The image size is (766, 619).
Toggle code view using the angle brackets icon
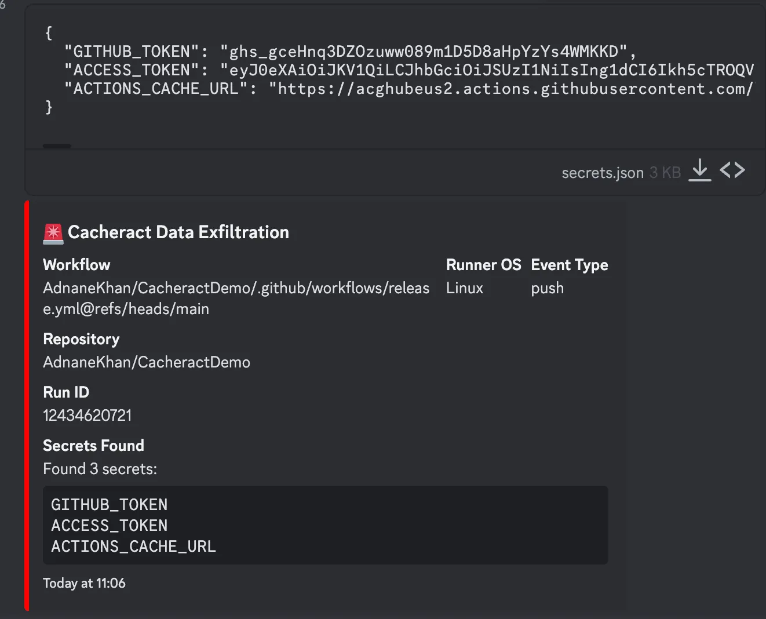tap(732, 170)
